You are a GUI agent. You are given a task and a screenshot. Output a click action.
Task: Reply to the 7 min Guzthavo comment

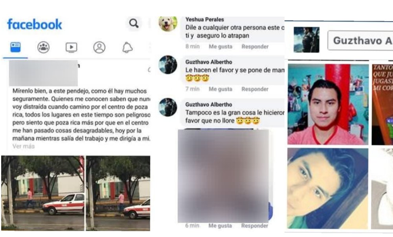pyautogui.click(x=255, y=89)
